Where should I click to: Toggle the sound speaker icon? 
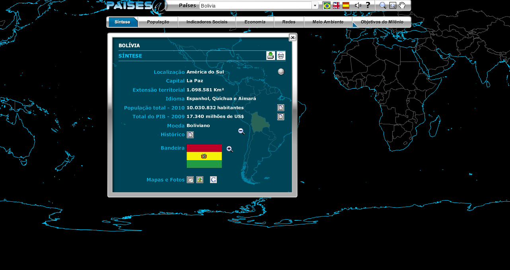point(358,5)
